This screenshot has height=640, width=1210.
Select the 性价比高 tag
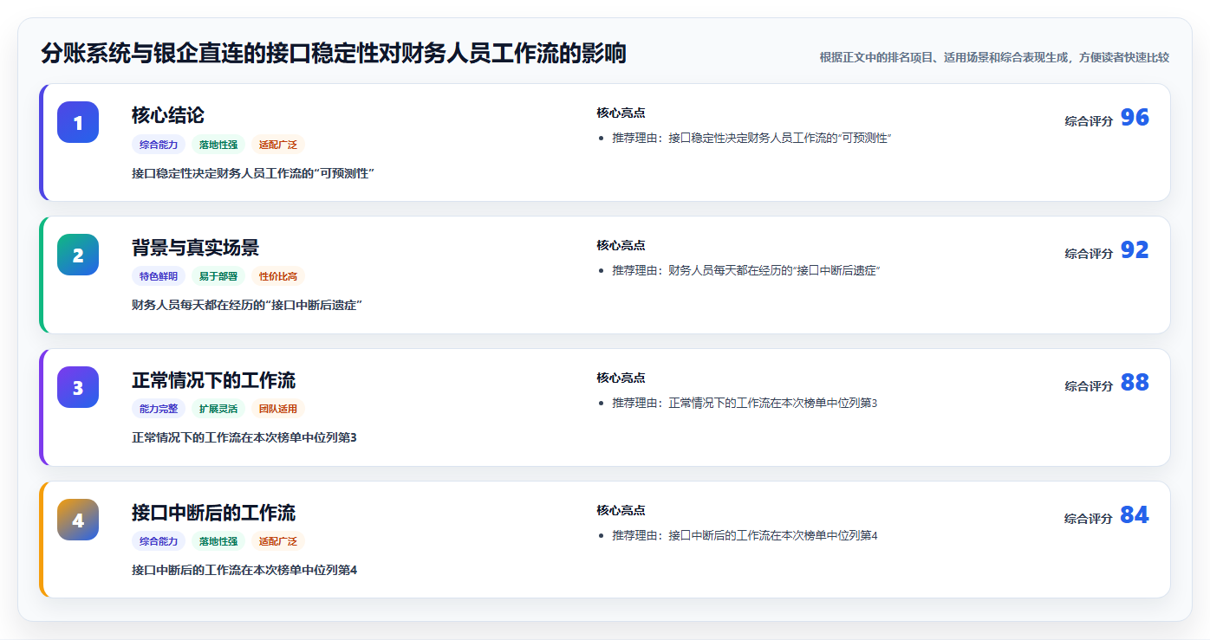click(x=278, y=277)
